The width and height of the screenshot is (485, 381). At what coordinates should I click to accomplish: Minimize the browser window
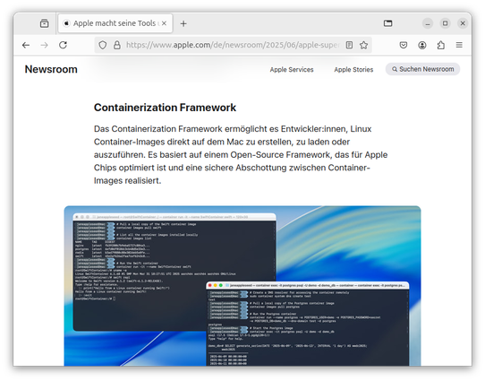point(428,23)
